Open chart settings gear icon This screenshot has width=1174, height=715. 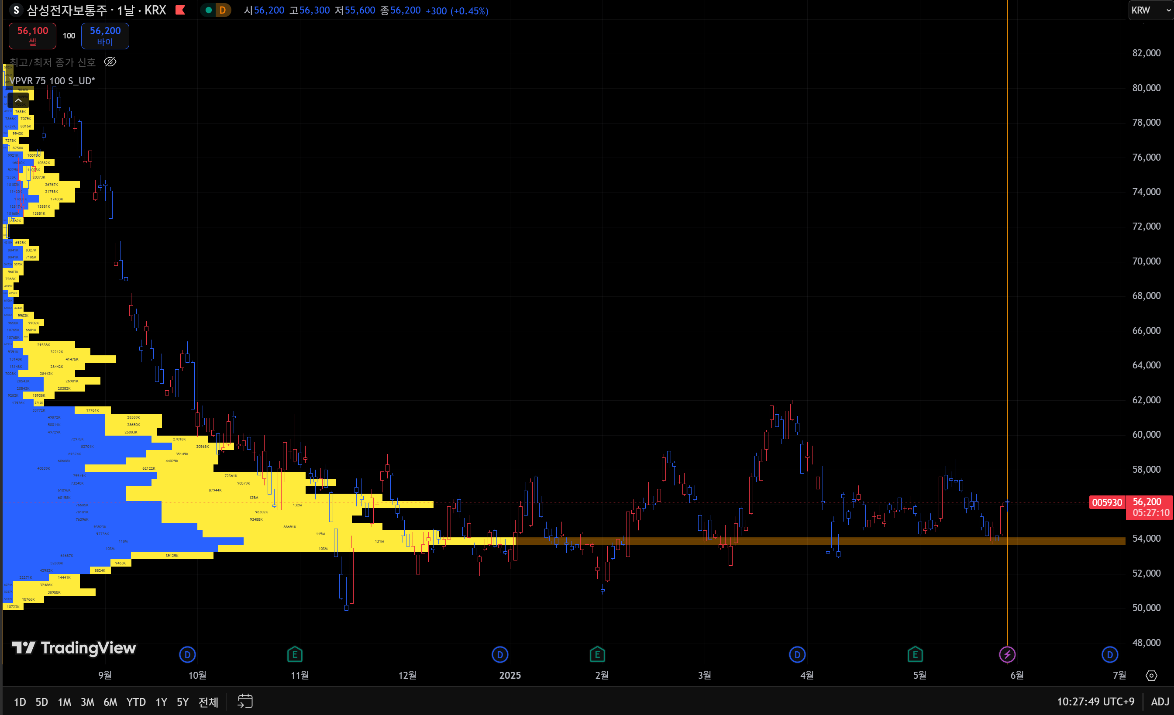[1151, 675]
